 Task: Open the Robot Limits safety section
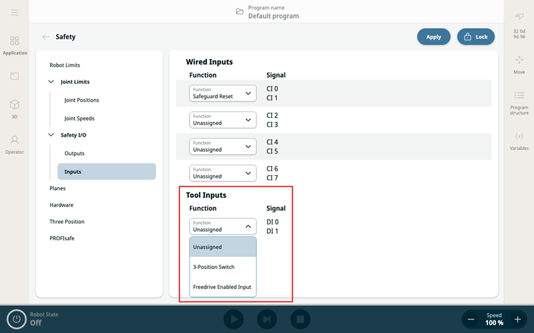pyautogui.click(x=65, y=65)
